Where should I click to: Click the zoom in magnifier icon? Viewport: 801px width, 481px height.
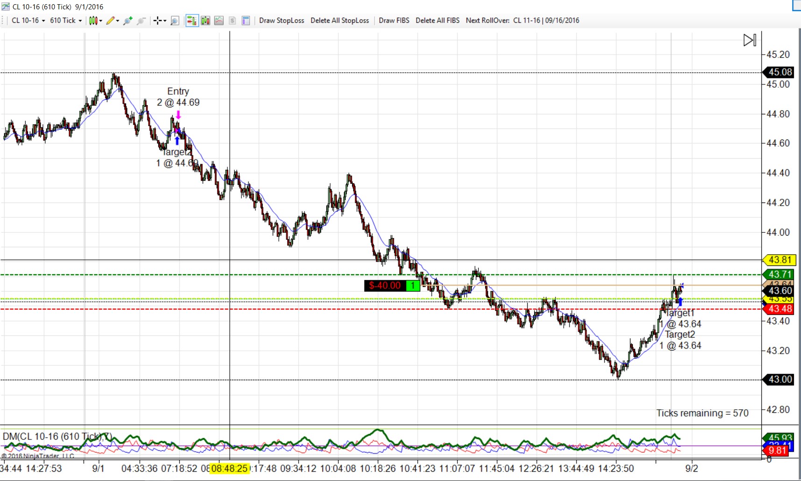pos(128,21)
